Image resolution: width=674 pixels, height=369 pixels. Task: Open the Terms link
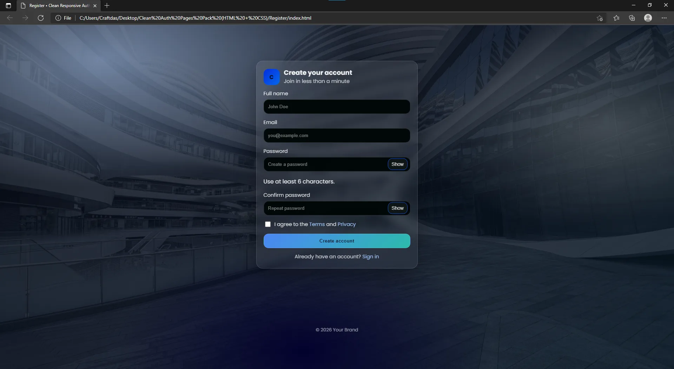click(x=317, y=224)
